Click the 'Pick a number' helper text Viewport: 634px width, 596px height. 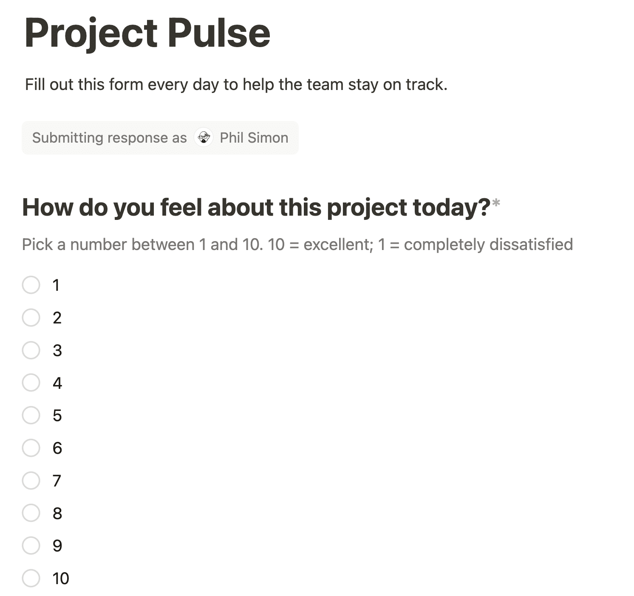pos(297,245)
